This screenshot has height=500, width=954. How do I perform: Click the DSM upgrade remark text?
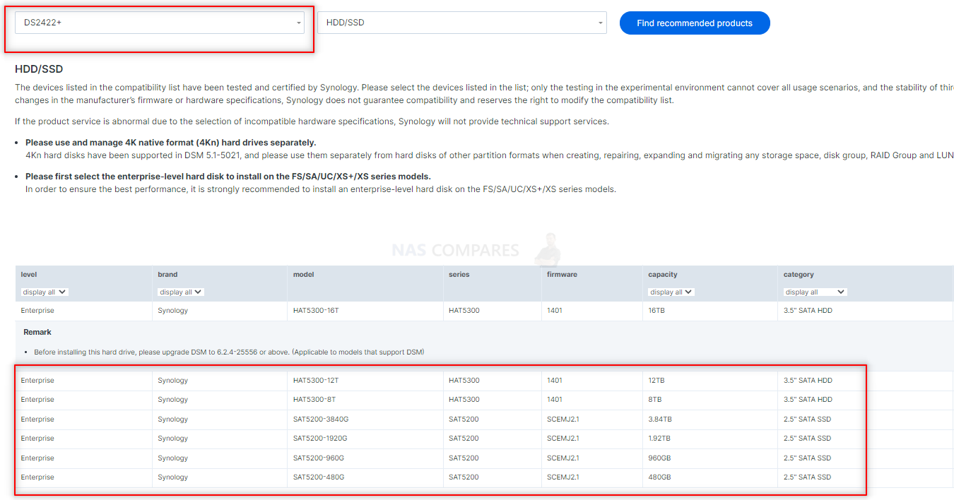click(229, 352)
